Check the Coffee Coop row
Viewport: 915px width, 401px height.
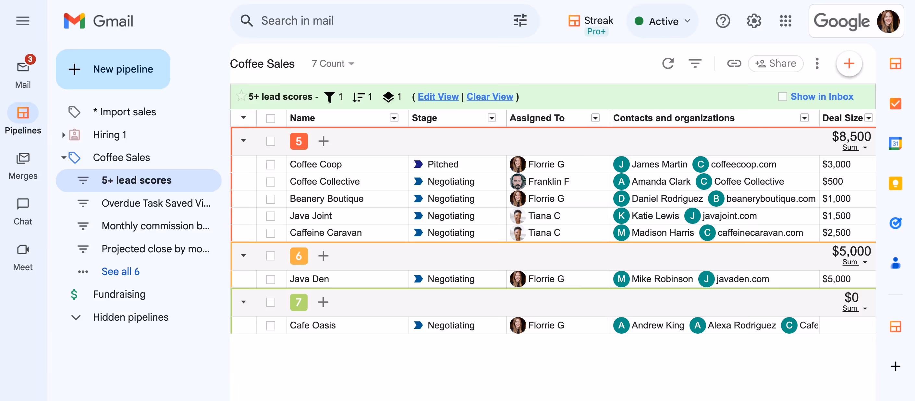point(271,165)
